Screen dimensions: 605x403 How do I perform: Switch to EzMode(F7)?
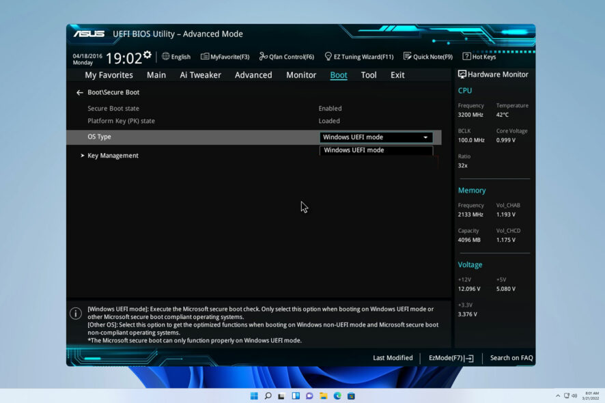point(451,358)
